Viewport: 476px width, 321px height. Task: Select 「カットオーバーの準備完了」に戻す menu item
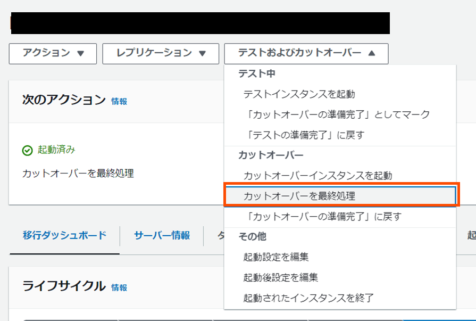point(340,217)
